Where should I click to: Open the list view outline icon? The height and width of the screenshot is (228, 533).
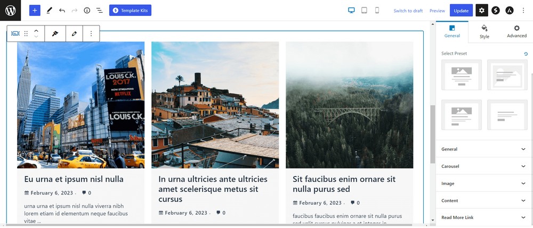pyautogui.click(x=99, y=10)
